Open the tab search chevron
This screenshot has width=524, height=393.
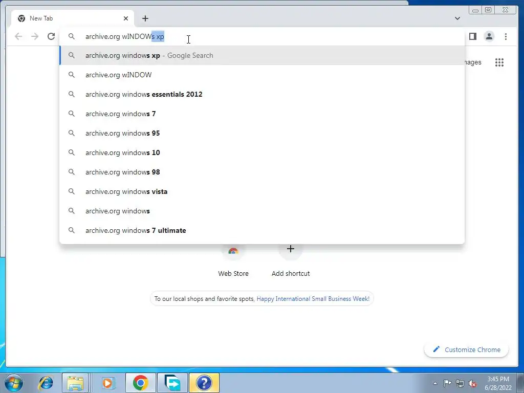pos(457,18)
